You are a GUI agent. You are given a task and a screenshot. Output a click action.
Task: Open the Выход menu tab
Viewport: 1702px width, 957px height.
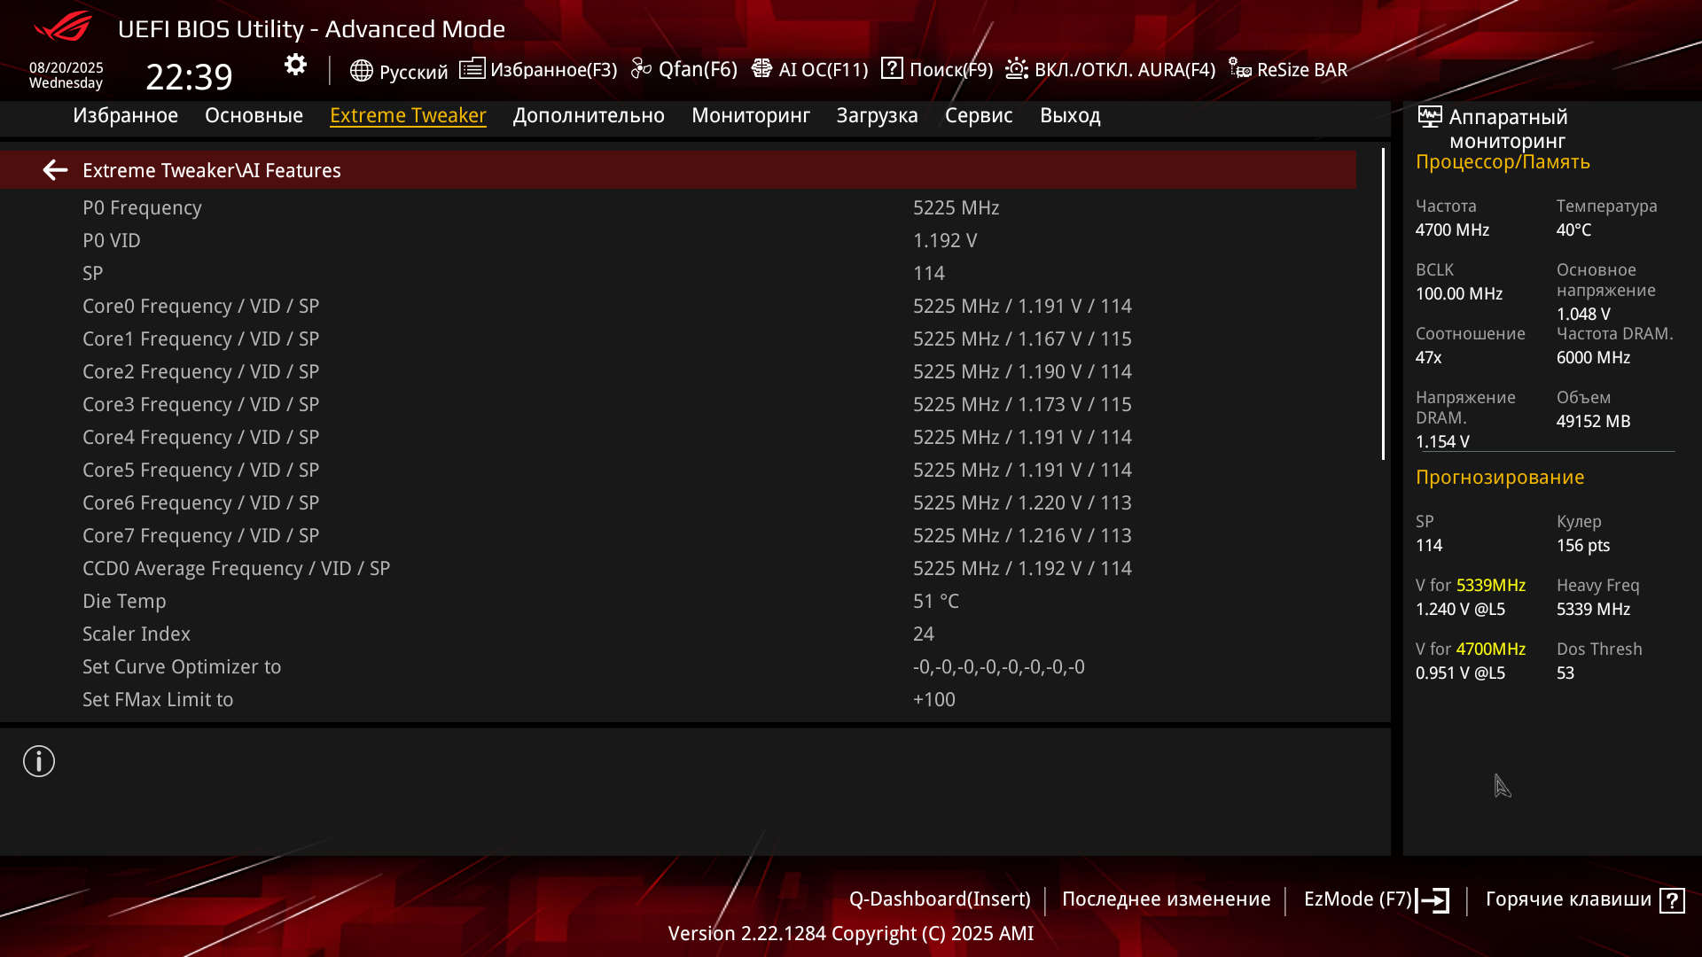pyautogui.click(x=1069, y=115)
